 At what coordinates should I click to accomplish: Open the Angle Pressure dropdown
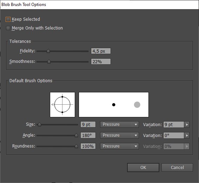[119, 135]
